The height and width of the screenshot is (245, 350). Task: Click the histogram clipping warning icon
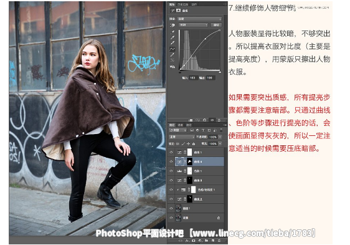(173, 66)
